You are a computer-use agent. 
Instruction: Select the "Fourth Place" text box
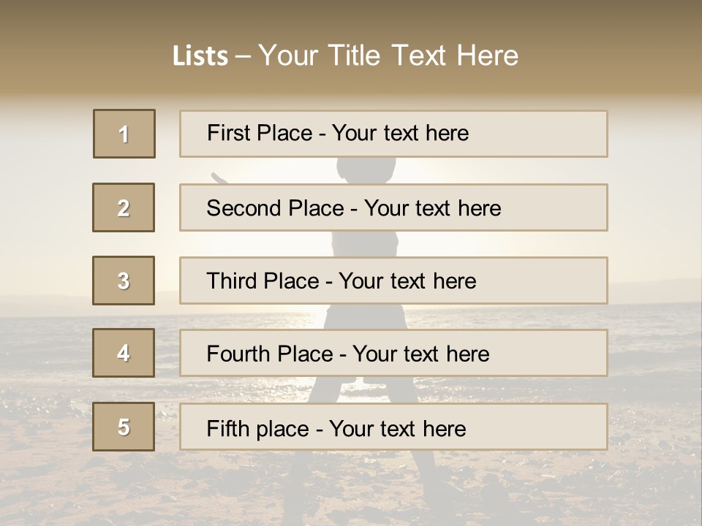pos(393,353)
